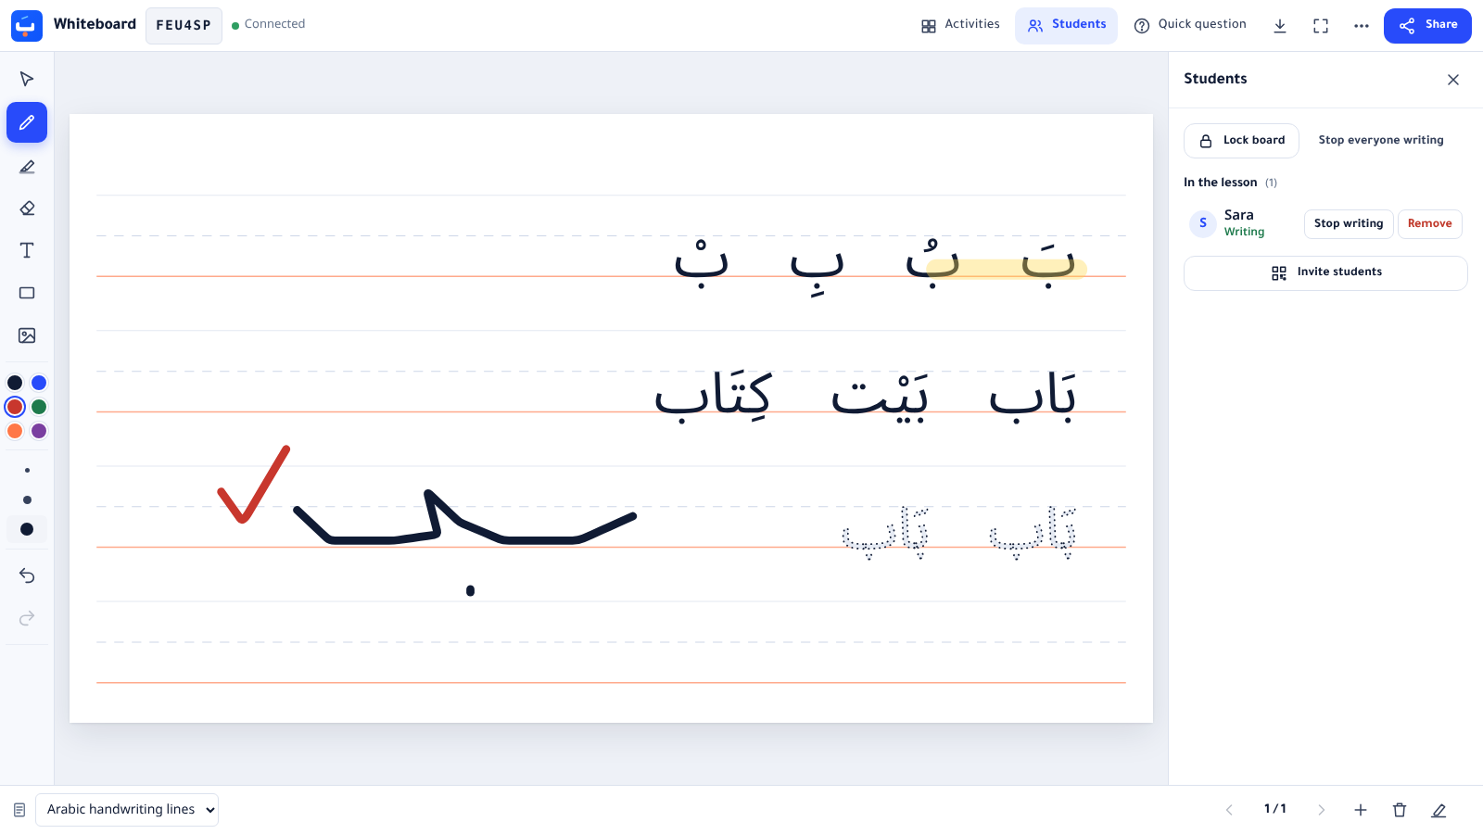Go to the next page
This screenshot has height=834, width=1483.
point(1322,810)
